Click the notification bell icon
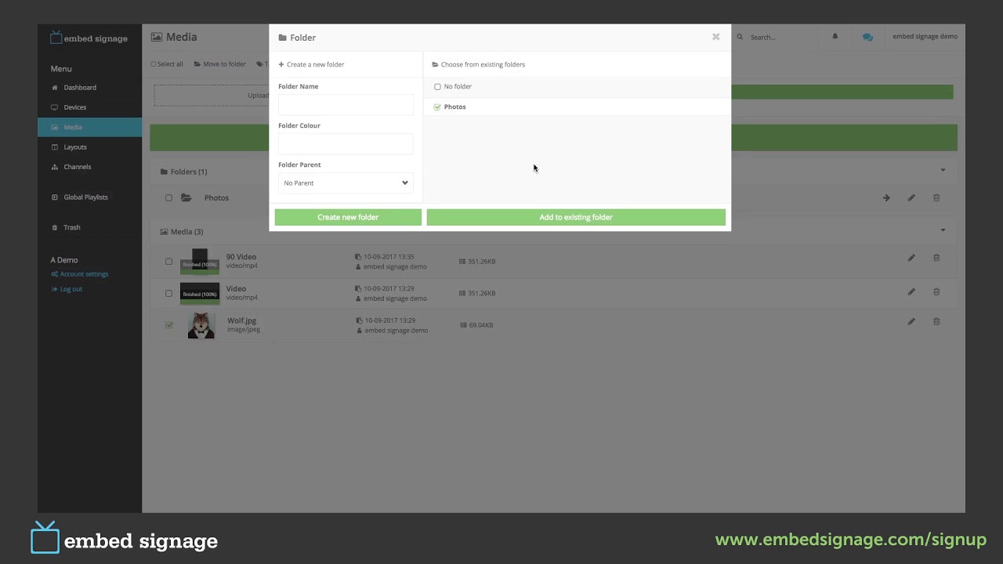 835,37
